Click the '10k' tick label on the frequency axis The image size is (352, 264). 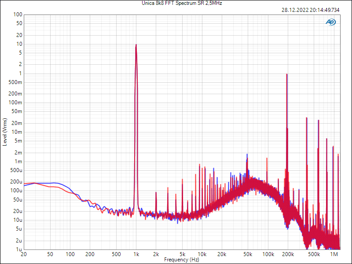(x=202, y=254)
